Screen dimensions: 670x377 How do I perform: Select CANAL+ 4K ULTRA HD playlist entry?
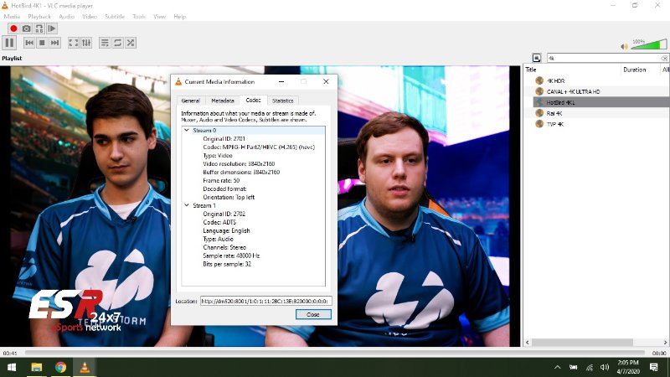[x=573, y=91]
